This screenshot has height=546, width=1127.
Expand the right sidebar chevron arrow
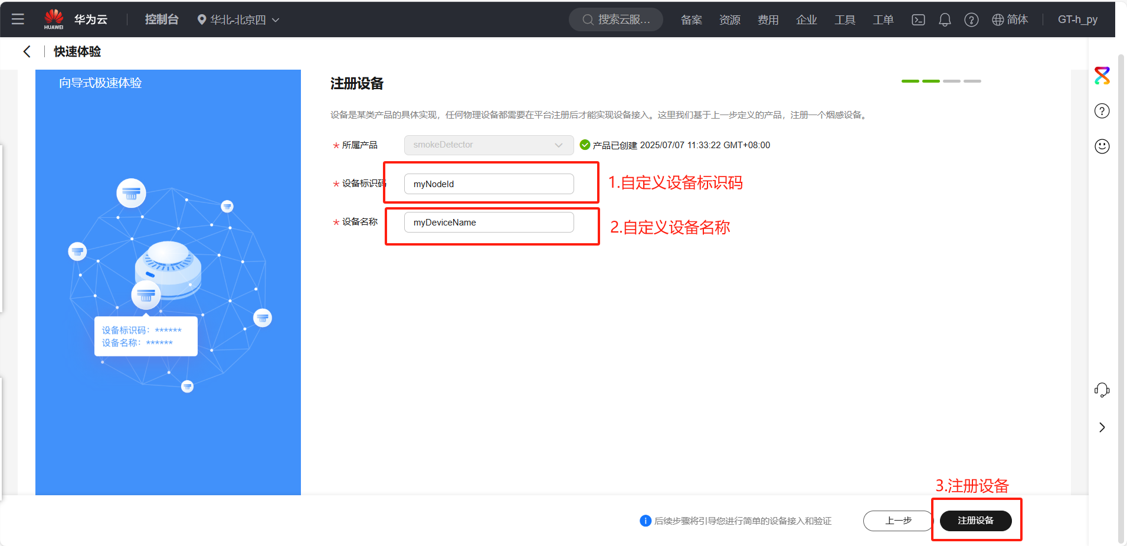[1102, 427]
